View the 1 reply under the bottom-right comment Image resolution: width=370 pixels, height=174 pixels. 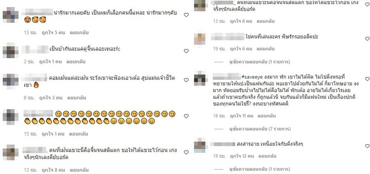(x=260, y=169)
